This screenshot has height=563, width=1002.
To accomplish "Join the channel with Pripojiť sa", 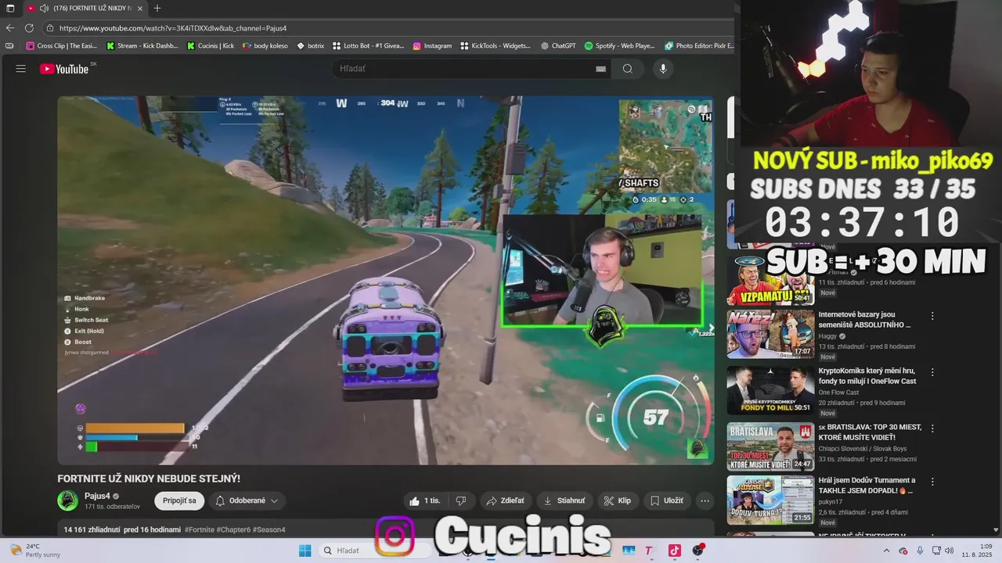I will pyautogui.click(x=179, y=500).
